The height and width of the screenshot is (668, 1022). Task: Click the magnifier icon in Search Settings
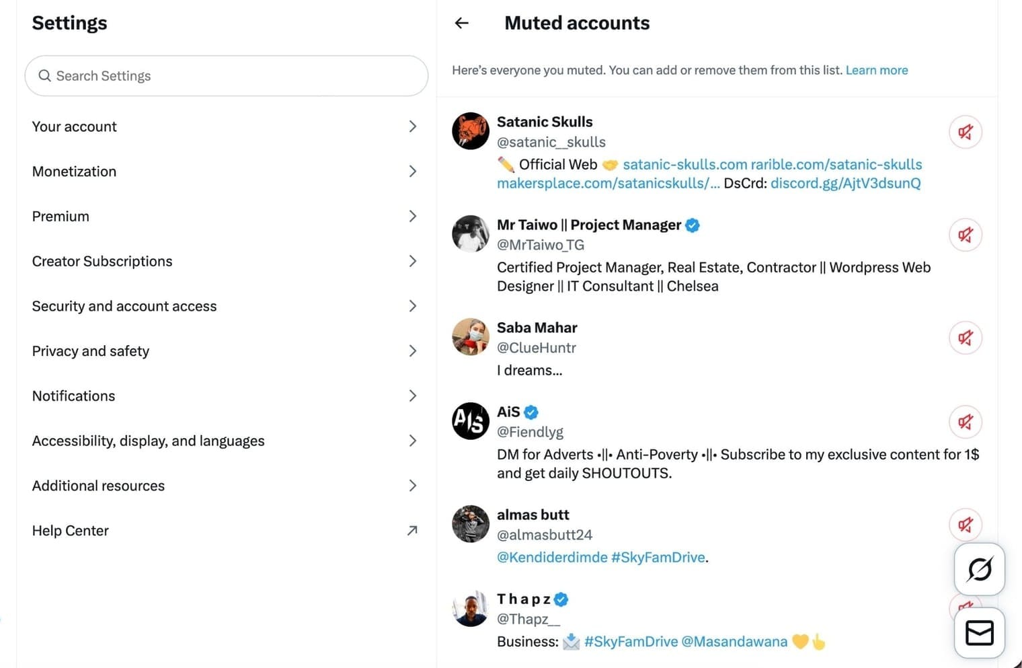[44, 75]
